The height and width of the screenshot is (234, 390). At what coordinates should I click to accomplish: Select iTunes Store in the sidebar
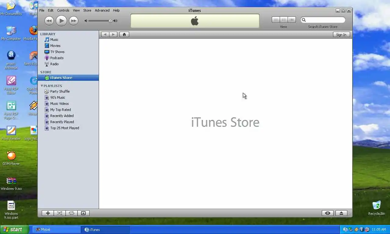click(x=68, y=78)
